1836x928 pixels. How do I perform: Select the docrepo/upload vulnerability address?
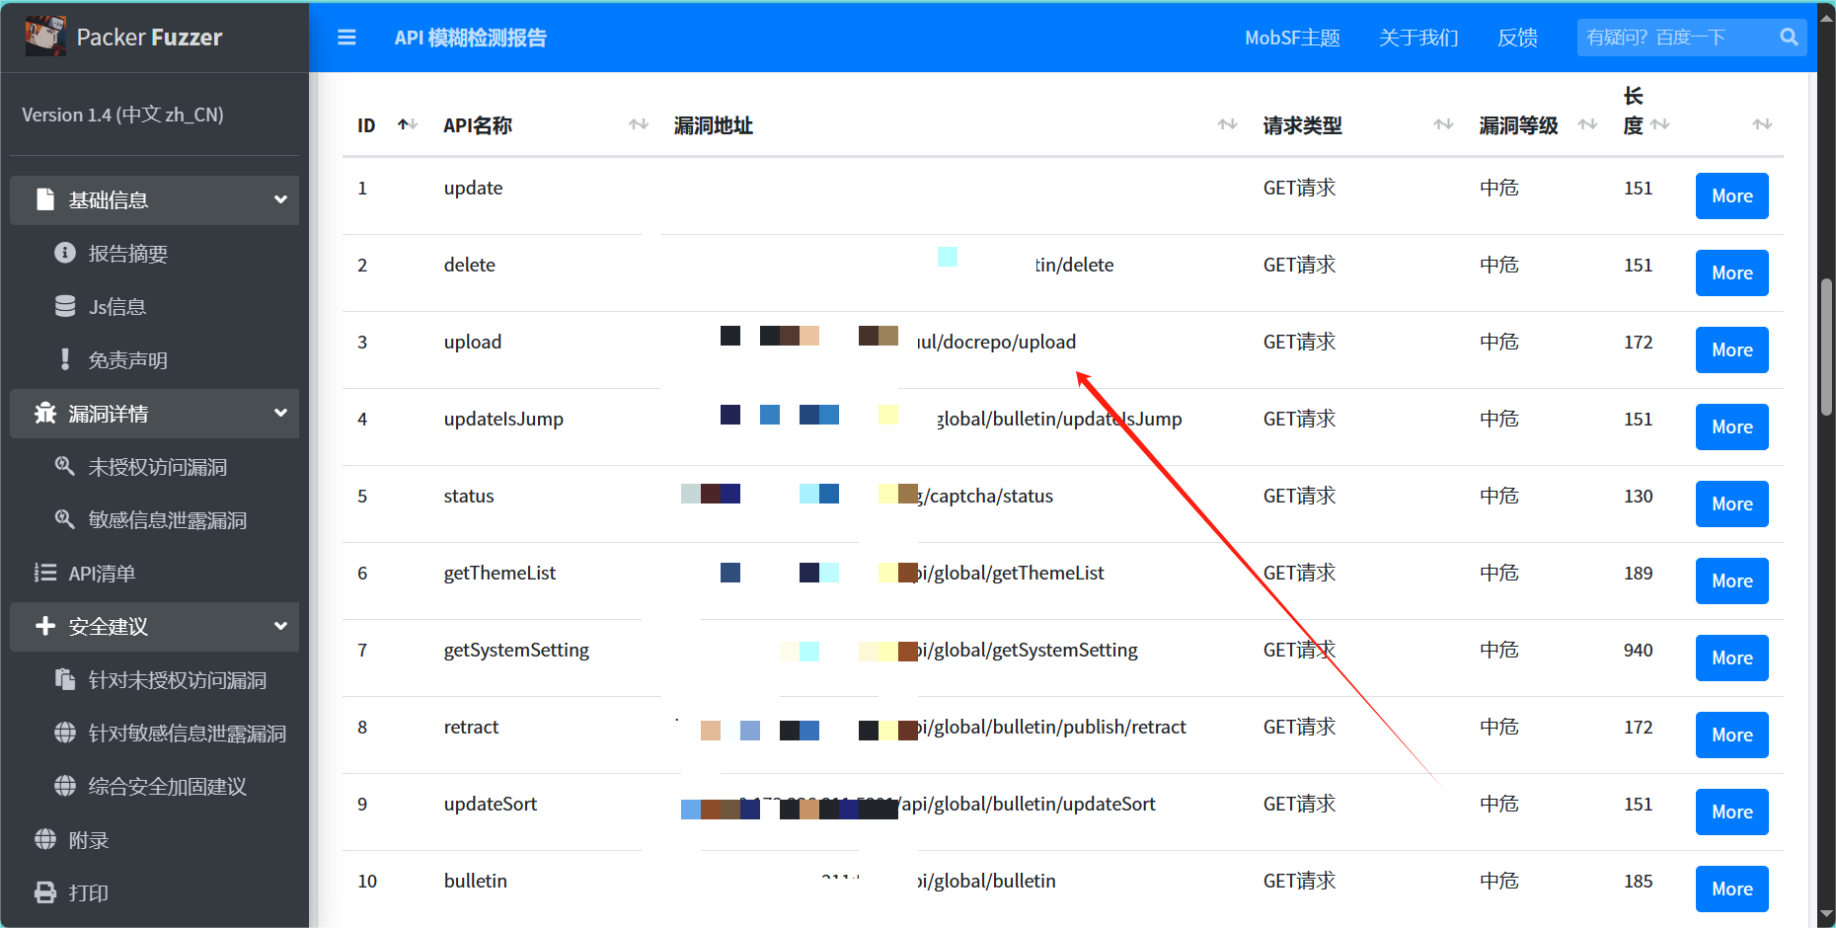coord(997,342)
